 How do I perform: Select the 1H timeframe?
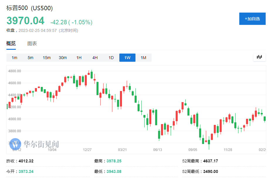click(x=79, y=58)
